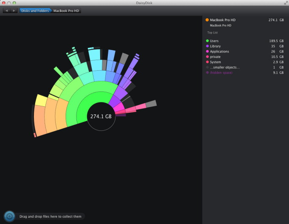The height and width of the screenshot is (224, 289).
Task: Open the System folder entry
Action: pos(215,62)
